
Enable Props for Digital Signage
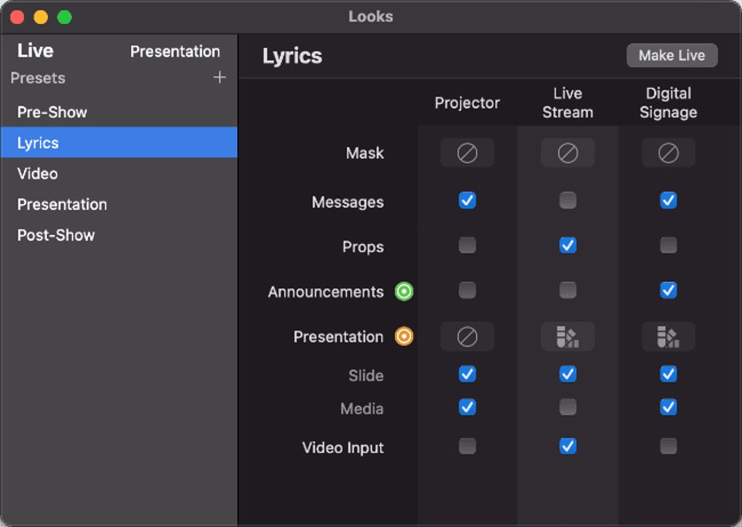[669, 245]
